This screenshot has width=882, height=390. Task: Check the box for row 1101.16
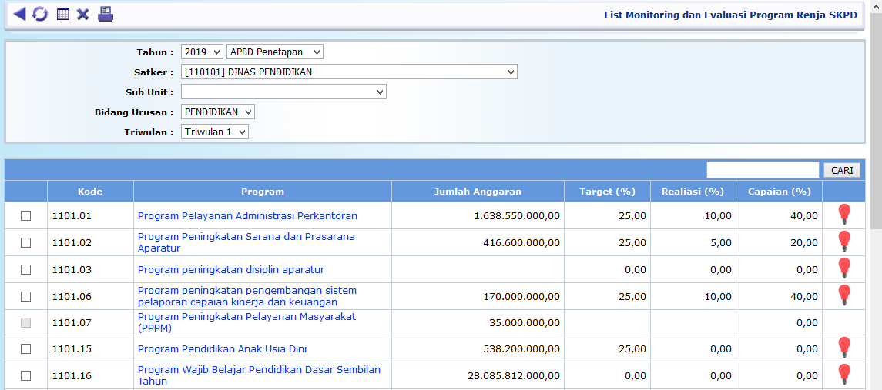[x=25, y=375]
